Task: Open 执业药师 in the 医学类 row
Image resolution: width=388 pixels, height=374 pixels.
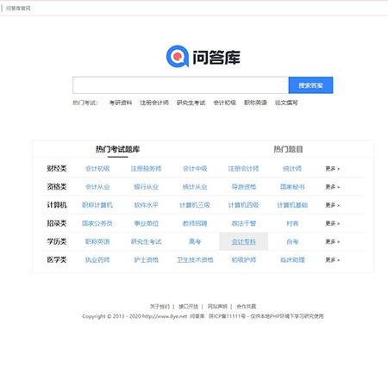Action: (97, 259)
